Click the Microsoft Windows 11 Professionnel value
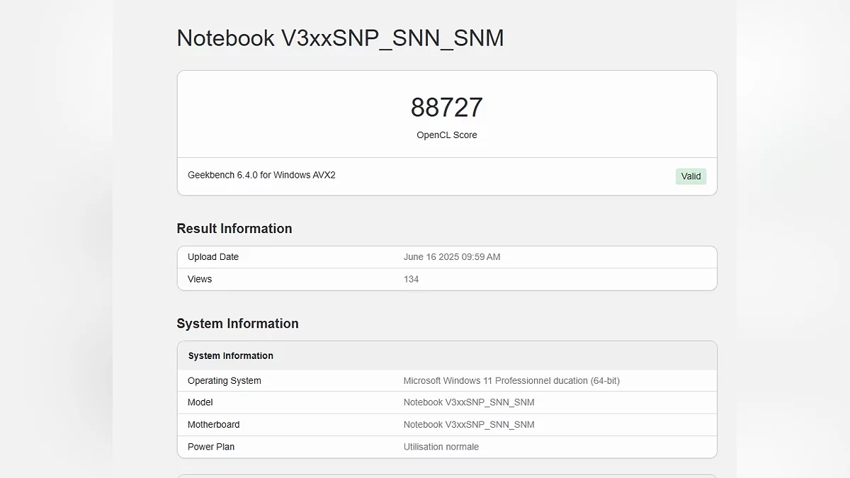This screenshot has width=850, height=478. [x=511, y=381]
